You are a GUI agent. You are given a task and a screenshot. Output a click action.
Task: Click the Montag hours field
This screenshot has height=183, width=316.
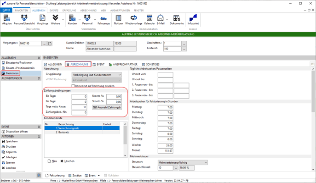165,107
